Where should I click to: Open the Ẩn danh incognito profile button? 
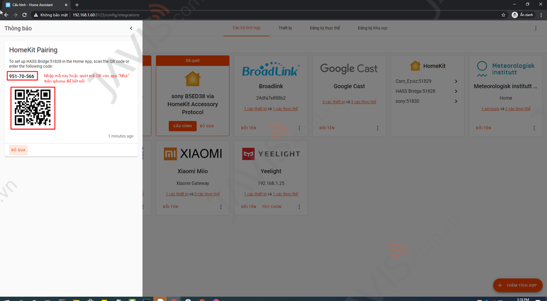point(522,15)
